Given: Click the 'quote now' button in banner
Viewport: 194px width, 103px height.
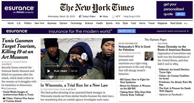Looking at the screenshot, I should coord(126,31).
